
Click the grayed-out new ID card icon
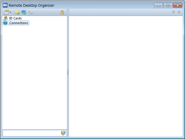click(30, 12)
